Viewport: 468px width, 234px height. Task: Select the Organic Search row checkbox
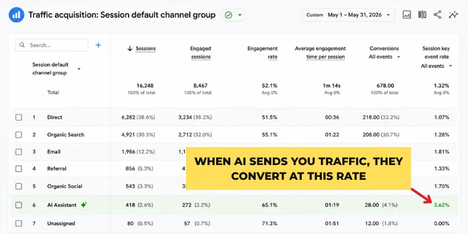[x=18, y=135]
